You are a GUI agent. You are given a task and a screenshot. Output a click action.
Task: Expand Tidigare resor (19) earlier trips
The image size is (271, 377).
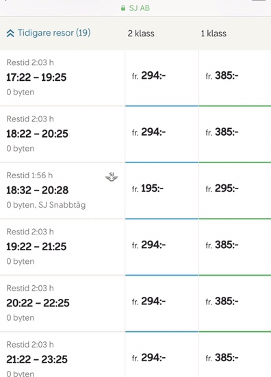[49, 33]
